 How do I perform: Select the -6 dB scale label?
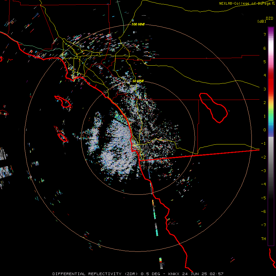pyautogui.click(x=263, y=212)
